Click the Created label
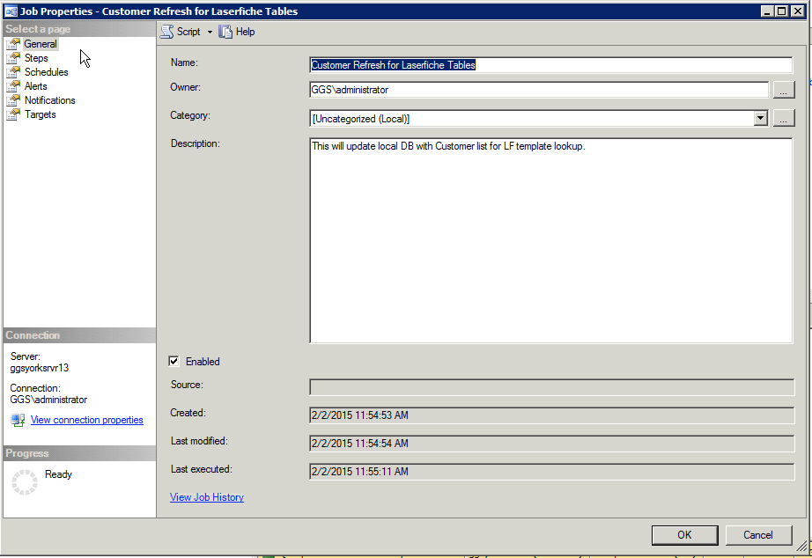 (x=188, y=413)
